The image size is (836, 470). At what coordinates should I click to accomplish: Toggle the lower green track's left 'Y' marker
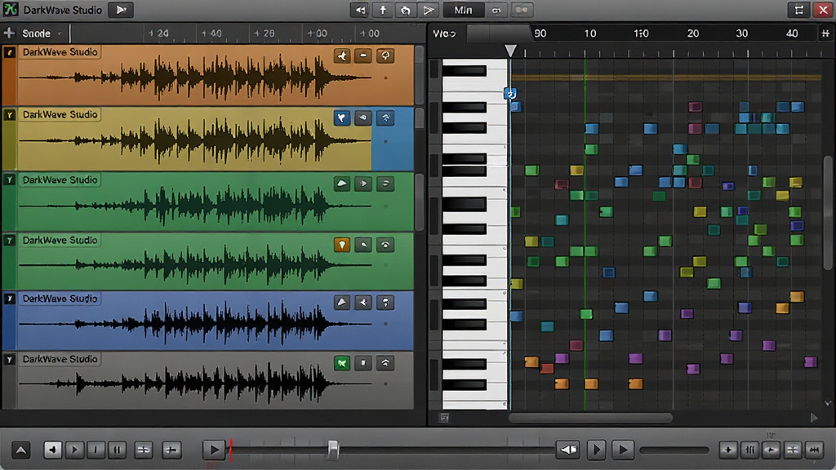[9, 241]
